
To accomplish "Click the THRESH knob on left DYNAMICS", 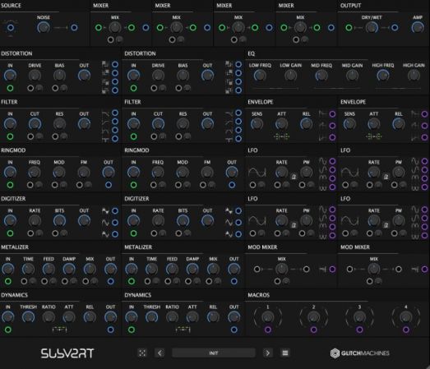I will [x=28, y=317].
